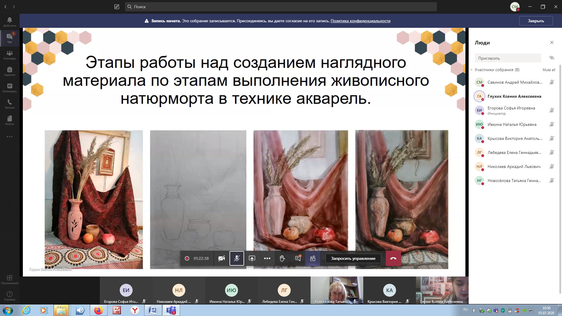562x316 pixels.
Task: Go back with the left arrow
Action: (6, 7)
